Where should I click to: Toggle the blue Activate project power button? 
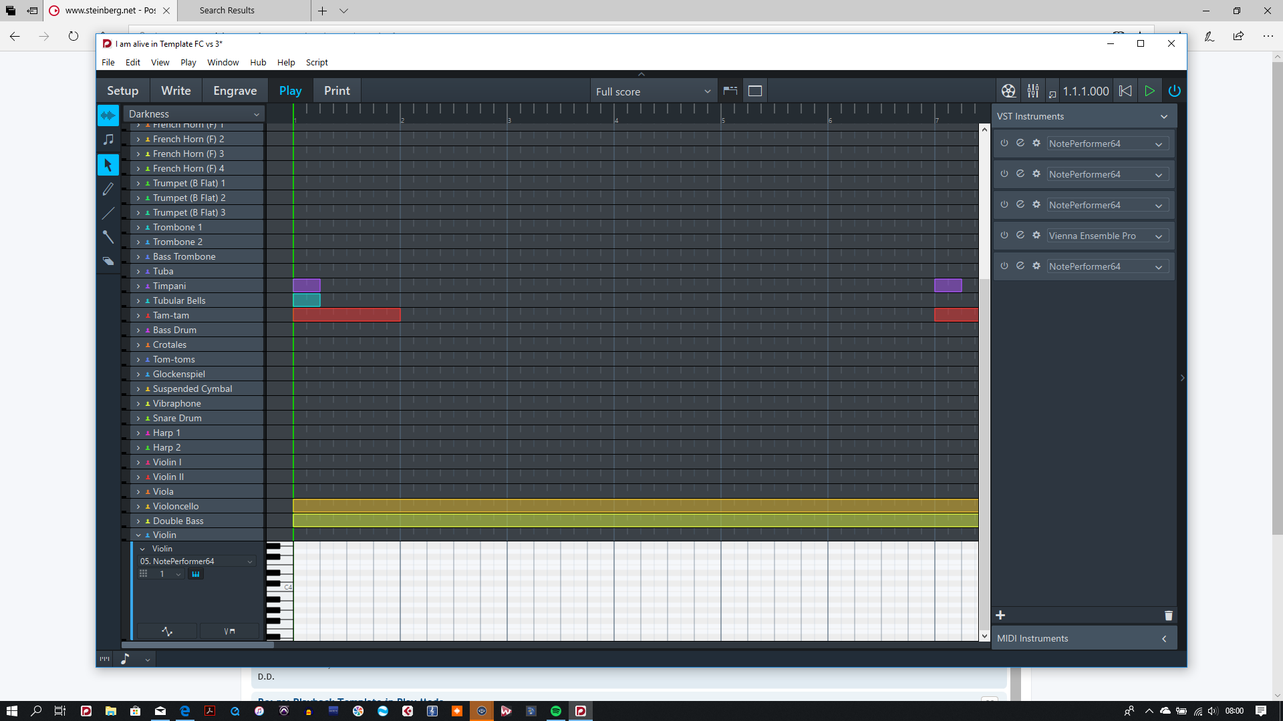click(1174, 91)
